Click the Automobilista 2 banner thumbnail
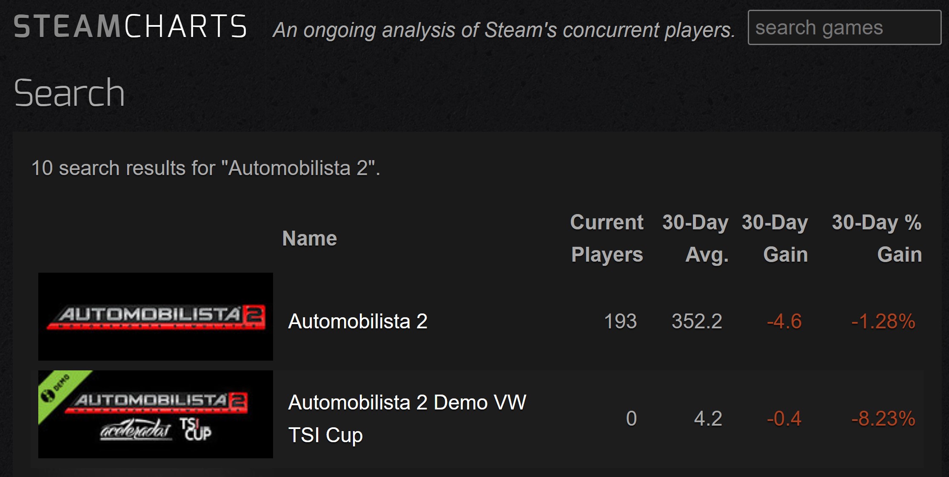Image resolution: width=949 pixels, height=477 pixels. [x=156, y=316]
